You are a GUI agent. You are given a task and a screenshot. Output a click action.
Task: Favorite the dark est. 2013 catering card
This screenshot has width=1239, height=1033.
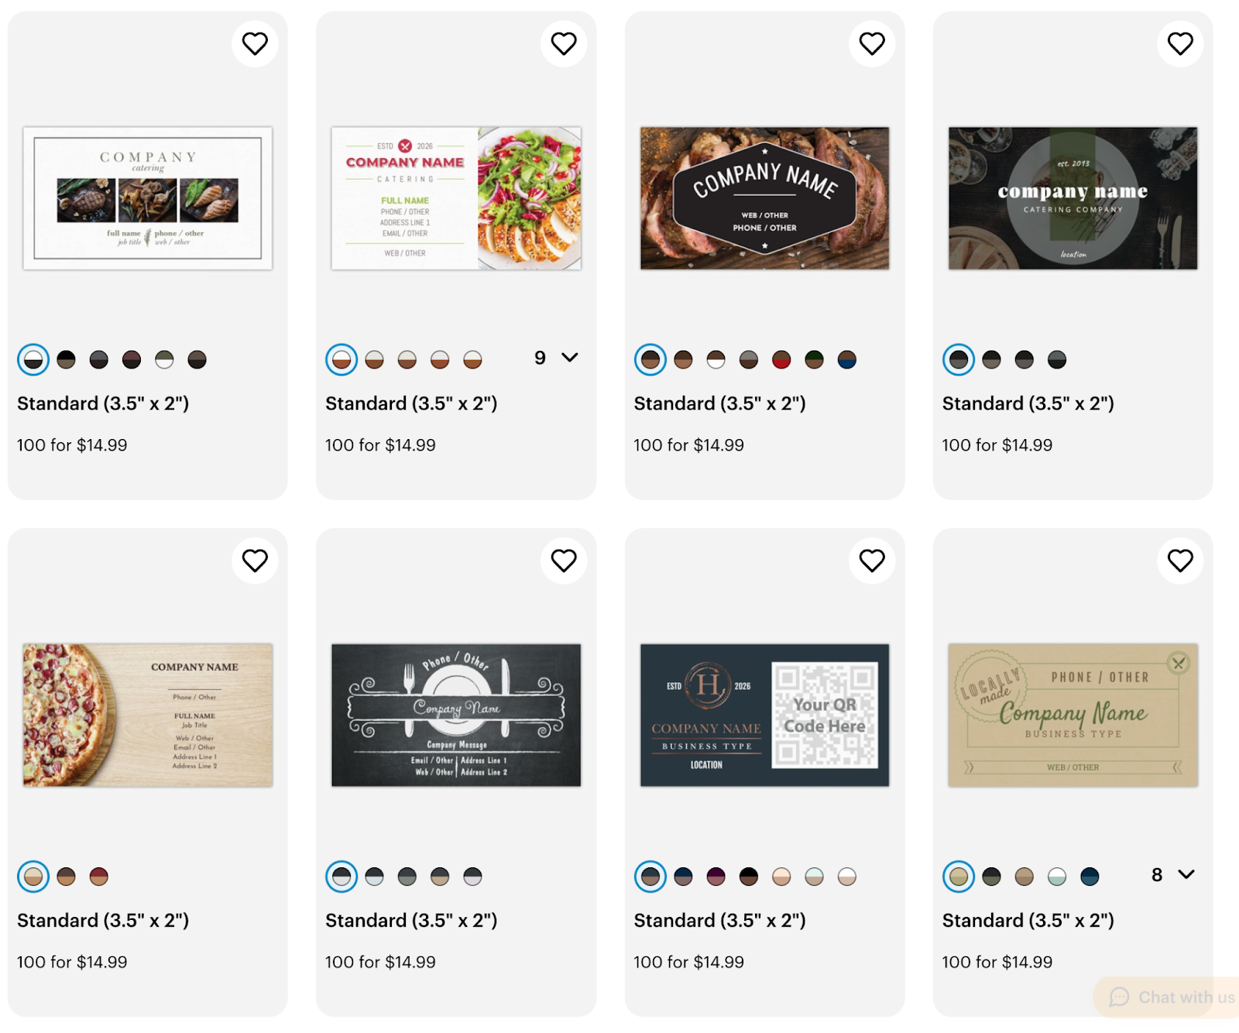[x=1180, y=43]
